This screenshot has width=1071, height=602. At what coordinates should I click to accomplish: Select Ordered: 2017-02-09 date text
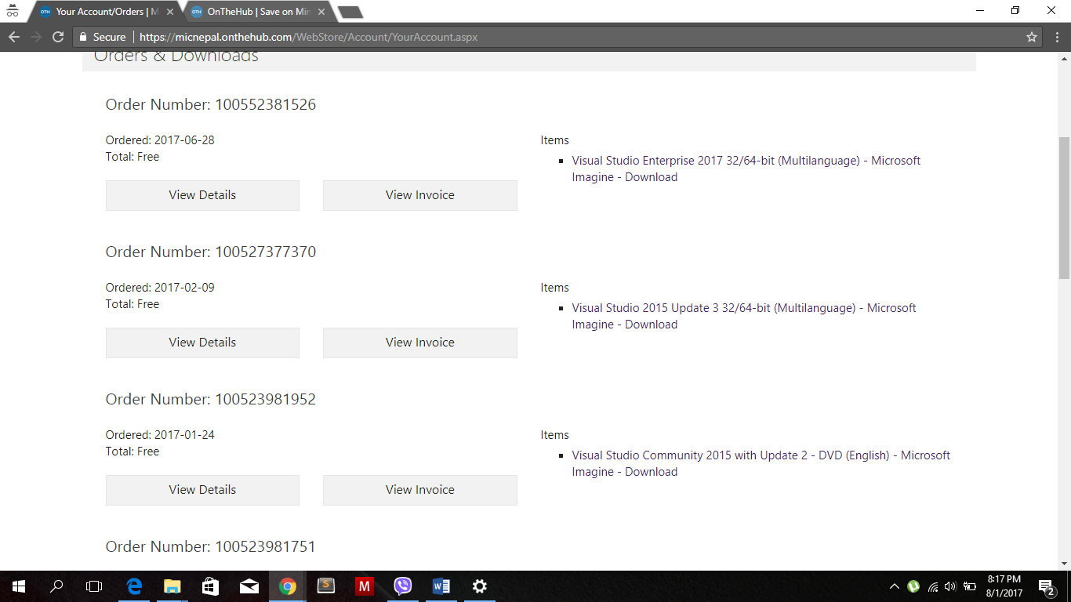[x=160, y=288]
